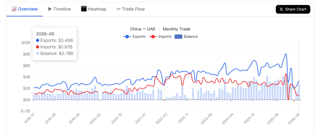323x135 pixels.
Task: Click the grid icon beside Heatmap
Action: [x=84, y=9]
